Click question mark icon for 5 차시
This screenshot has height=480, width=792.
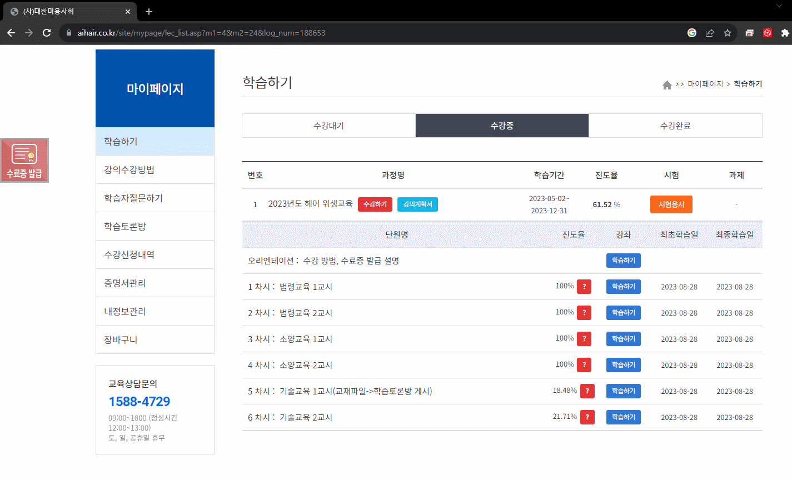(x=587, y=391)
